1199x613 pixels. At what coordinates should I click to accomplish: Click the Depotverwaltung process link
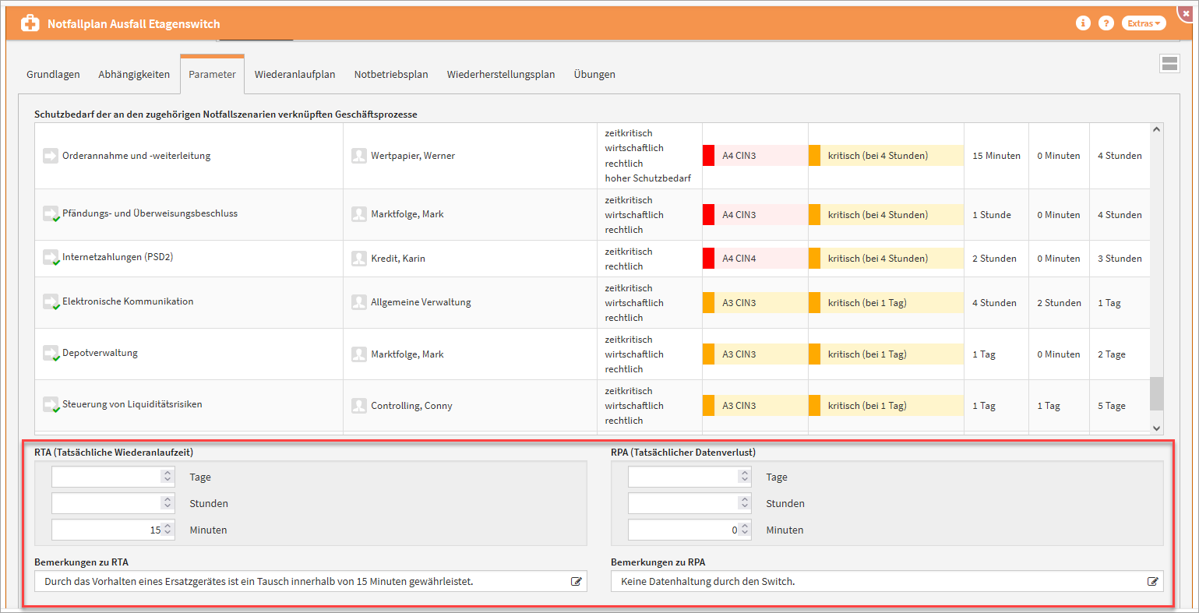[100, 353]
